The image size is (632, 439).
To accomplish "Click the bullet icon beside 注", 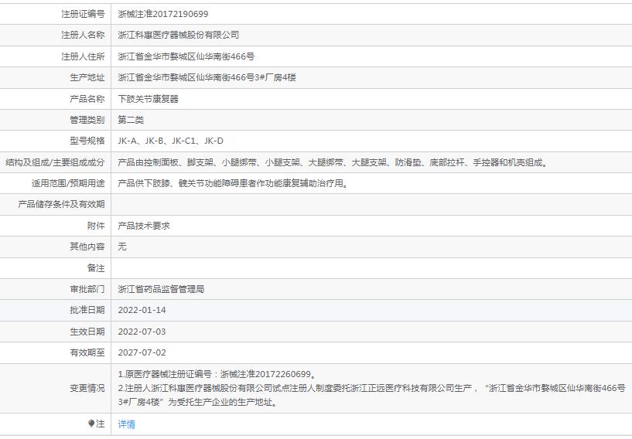I will pyautogui.click(x=91, y=424).
